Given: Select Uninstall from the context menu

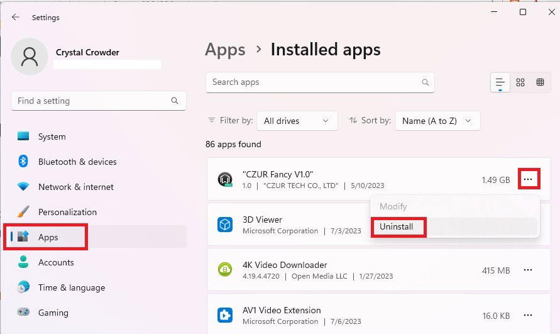Looking at the screenshot, I should pos(454,226).
